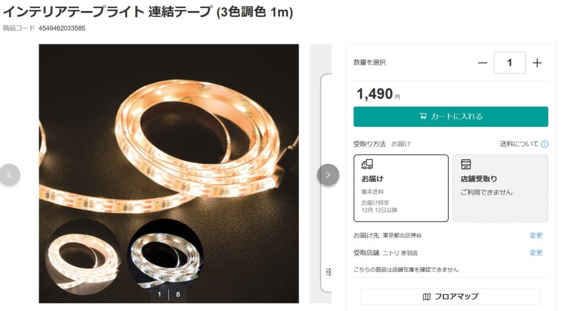Select the お届け delivery option card
Image resolution: width=563 pixels, height=311 pixels.
click(401, 188)
